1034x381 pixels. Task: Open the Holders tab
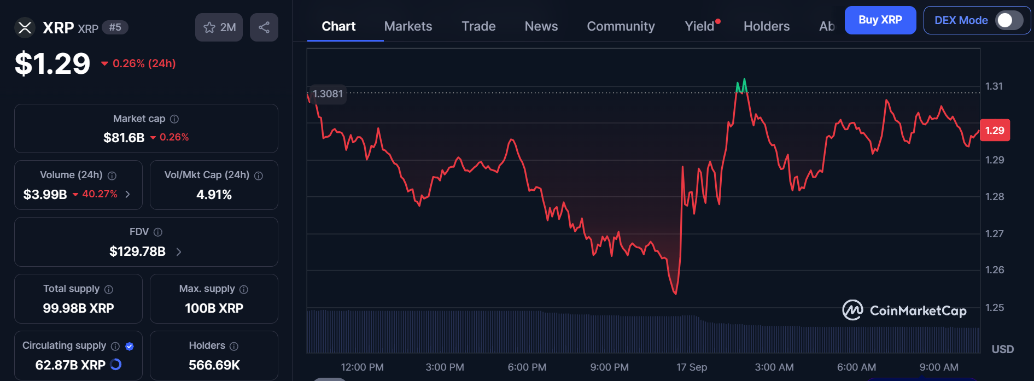(x=767, y=26)
